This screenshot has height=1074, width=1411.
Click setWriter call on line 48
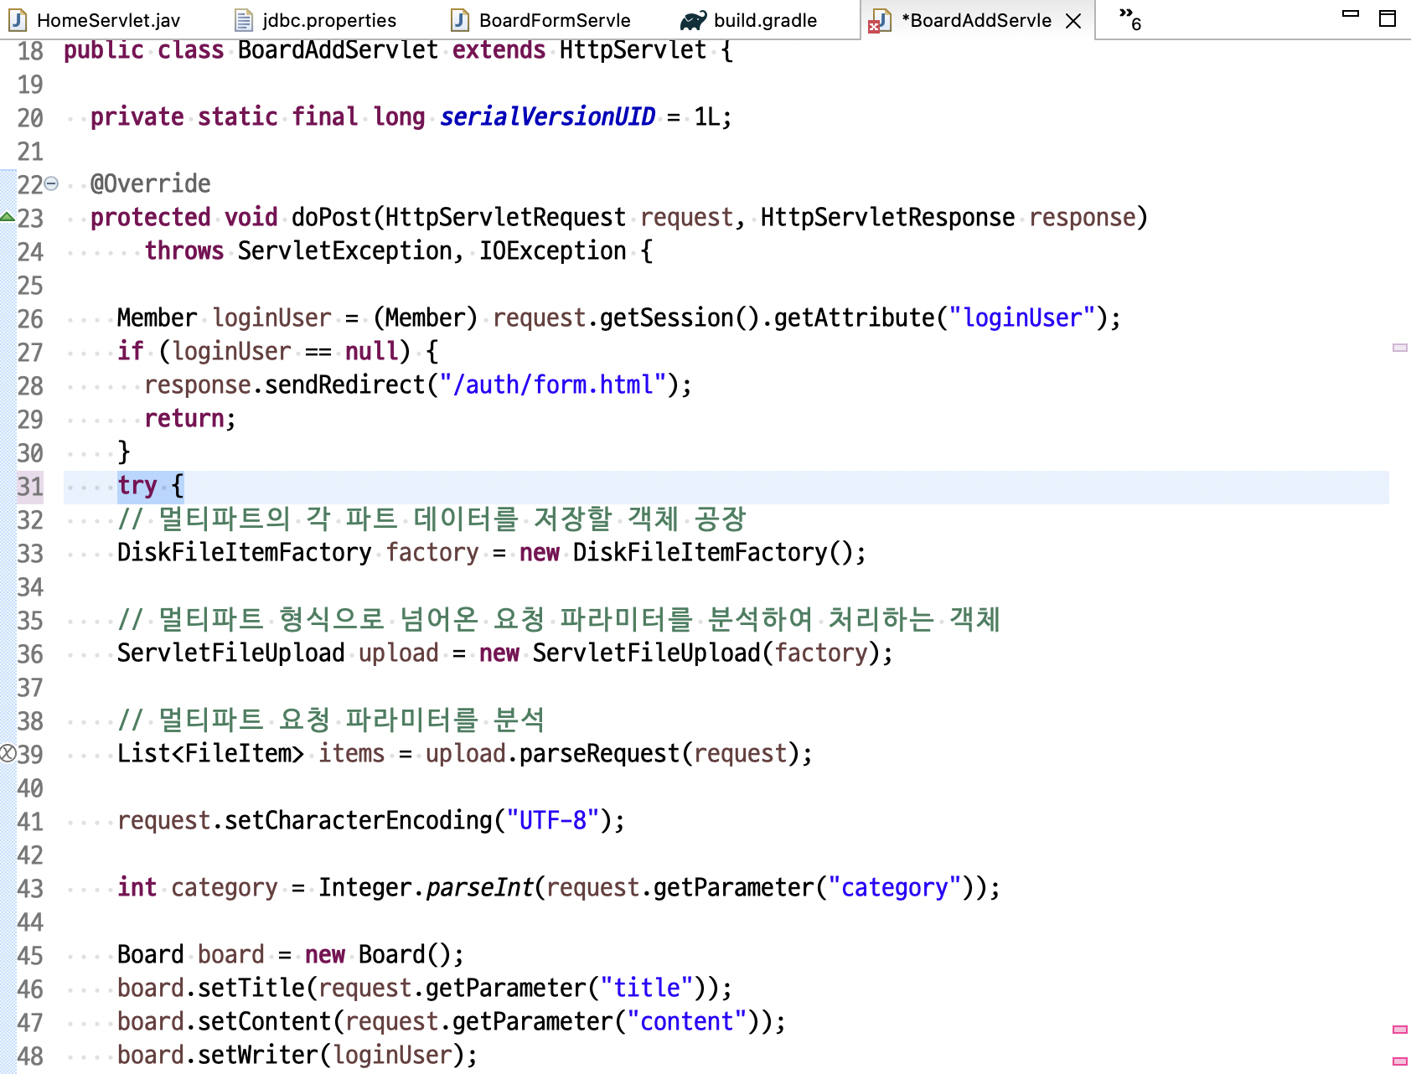pyautogui.click(x=258, y=1055)
